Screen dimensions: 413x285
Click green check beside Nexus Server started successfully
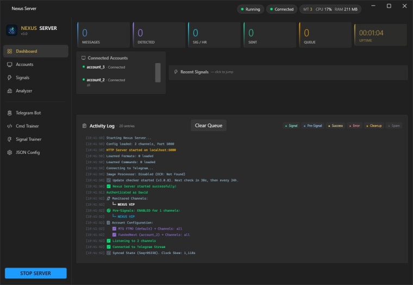click(109, 186)
